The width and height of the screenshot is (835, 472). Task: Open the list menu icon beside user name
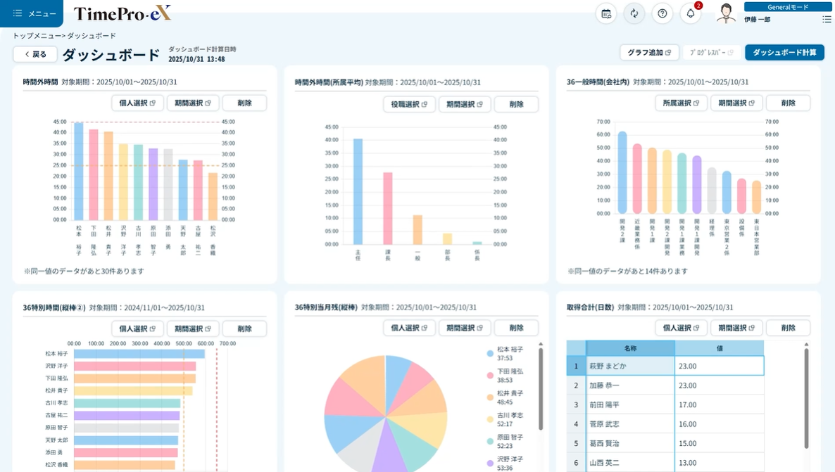pyautogui.click(x=826, y=20)
